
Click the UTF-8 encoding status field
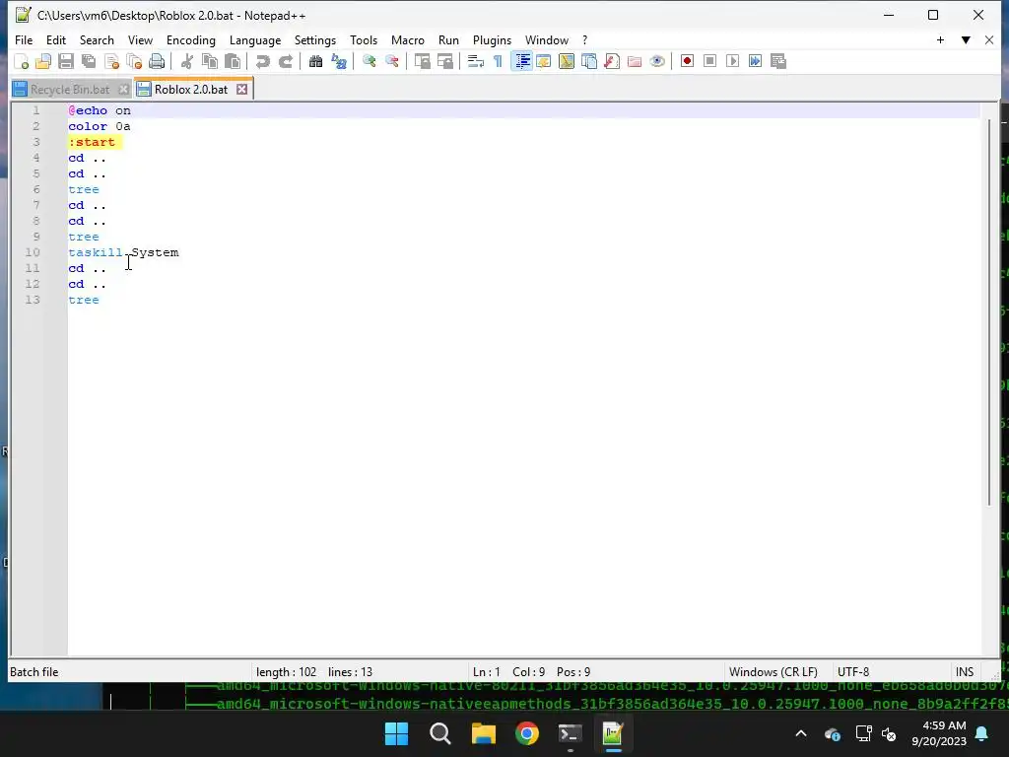click(853, 672)
